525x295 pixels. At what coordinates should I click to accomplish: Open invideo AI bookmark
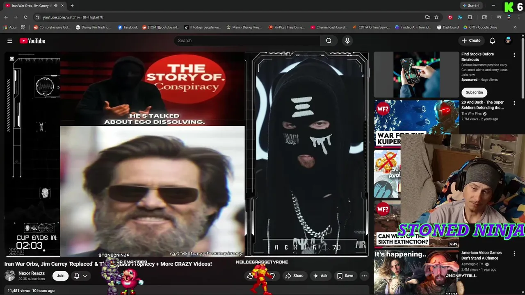tap(413, 27)
